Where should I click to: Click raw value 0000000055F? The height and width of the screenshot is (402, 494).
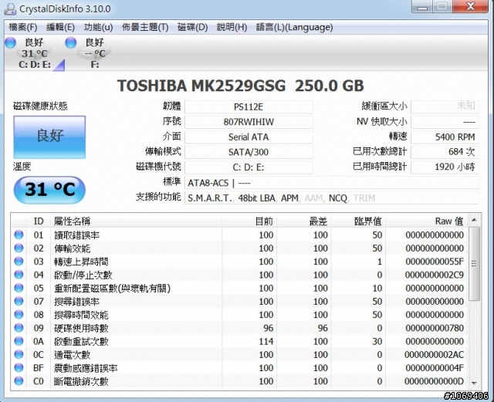tap(435, 262)
